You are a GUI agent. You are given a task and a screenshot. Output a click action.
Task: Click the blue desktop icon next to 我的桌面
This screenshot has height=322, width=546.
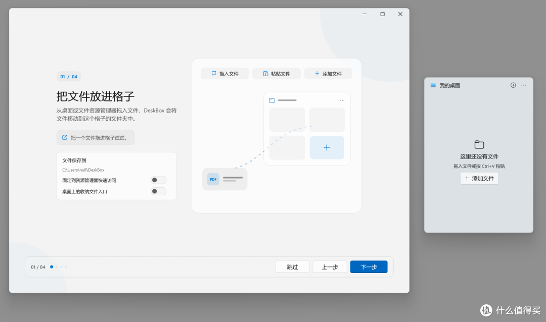[x=433, y=85]
